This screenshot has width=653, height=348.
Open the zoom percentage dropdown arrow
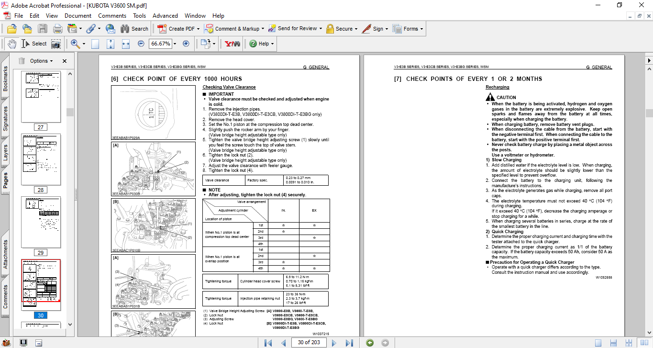(x=175, y=44)
